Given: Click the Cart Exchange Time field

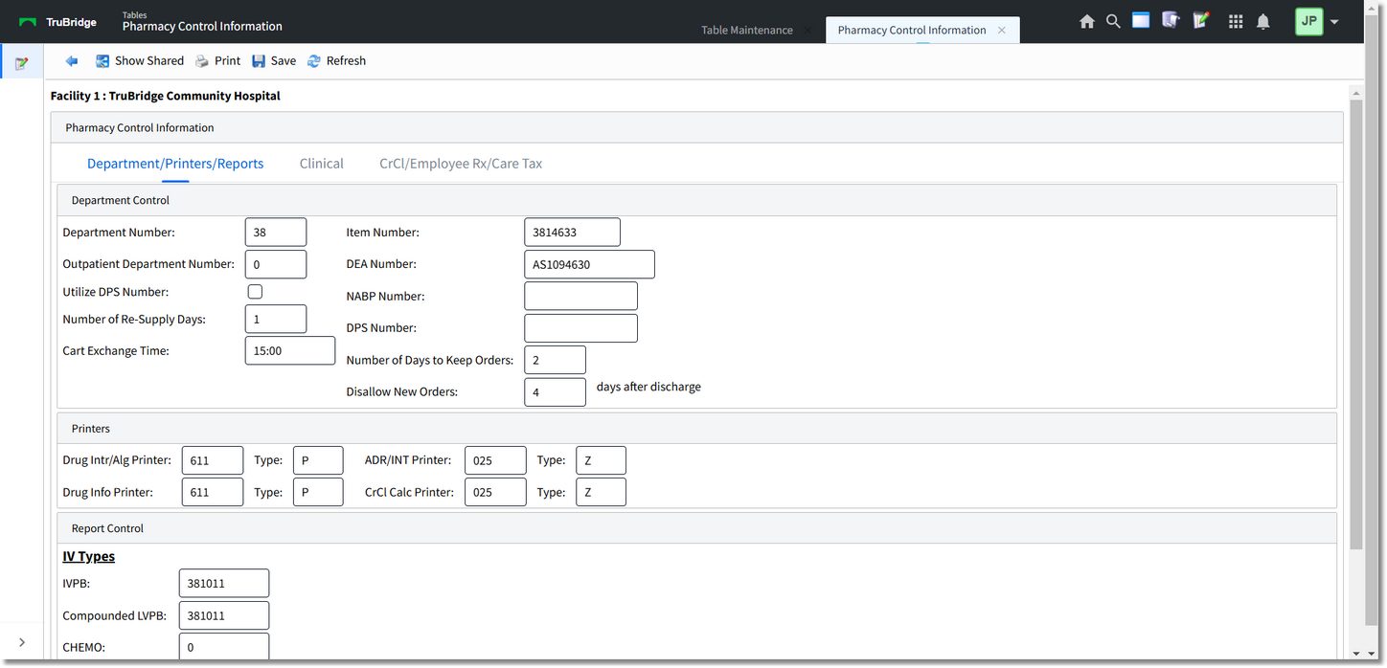Looking at the screenshot, I should [x=290, y=351].
